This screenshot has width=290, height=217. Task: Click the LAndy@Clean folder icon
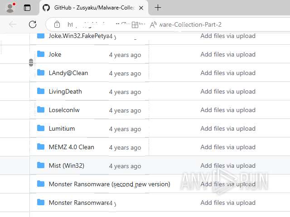point(41,72)
